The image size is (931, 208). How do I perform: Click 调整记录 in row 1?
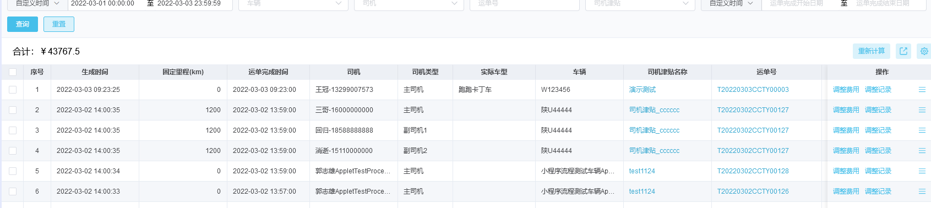pos(878,90)
